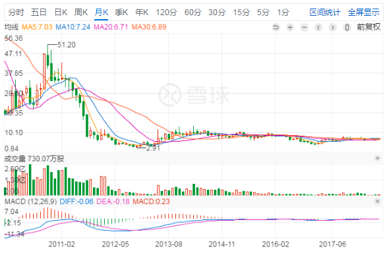This screenshot has height=253, width=389.
Task: Click the undo/reset chart arrow icon
Action: point(276,27)
